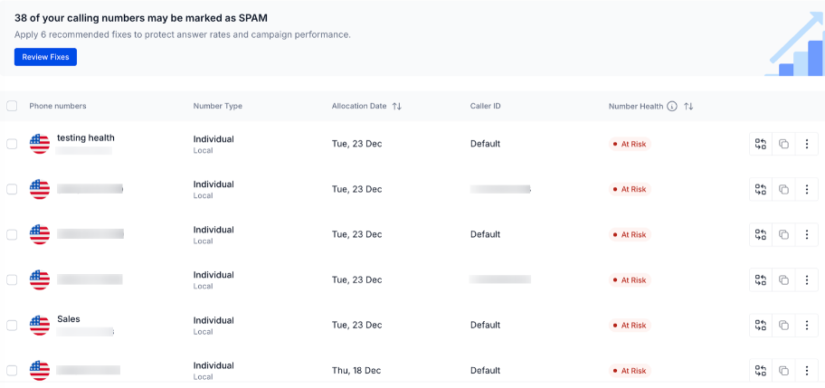
Task: Copy the Sales phone number
Action: (783, 326)
